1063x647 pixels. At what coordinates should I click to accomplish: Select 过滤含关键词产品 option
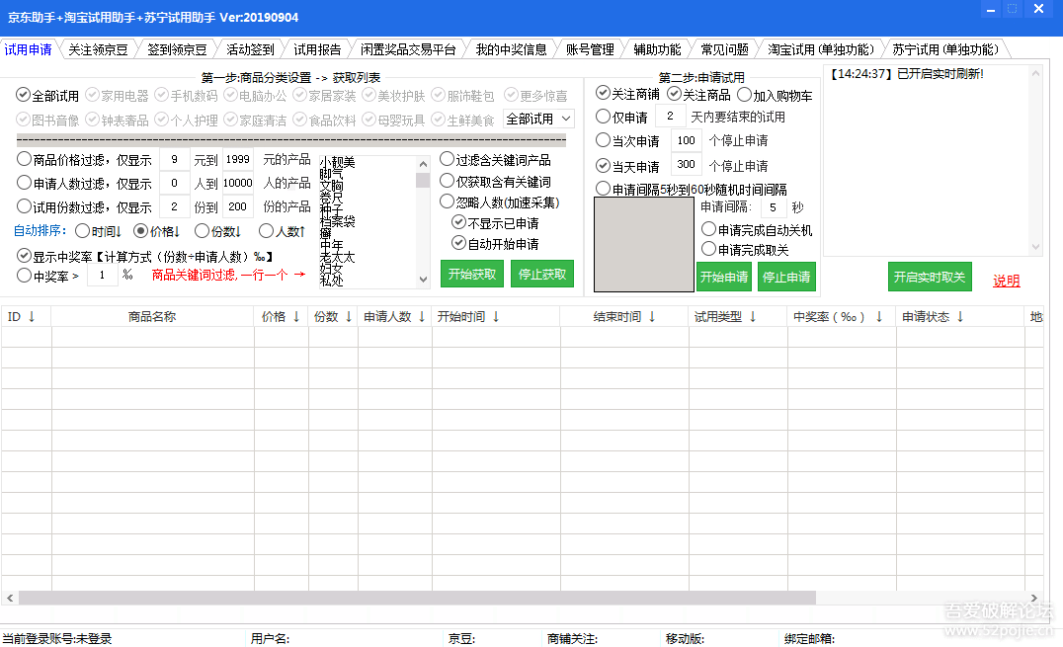pyautogui.click(x=496, y=160)
